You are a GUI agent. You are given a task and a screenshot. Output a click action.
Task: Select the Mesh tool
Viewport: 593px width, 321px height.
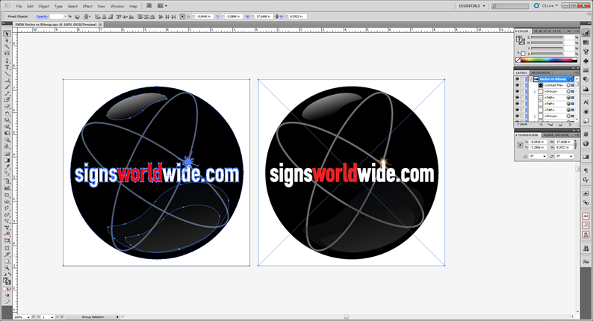coord(7,154)
